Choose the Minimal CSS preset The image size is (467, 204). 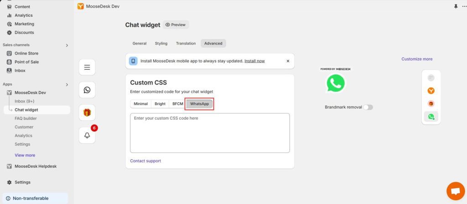tap(140, 104)
